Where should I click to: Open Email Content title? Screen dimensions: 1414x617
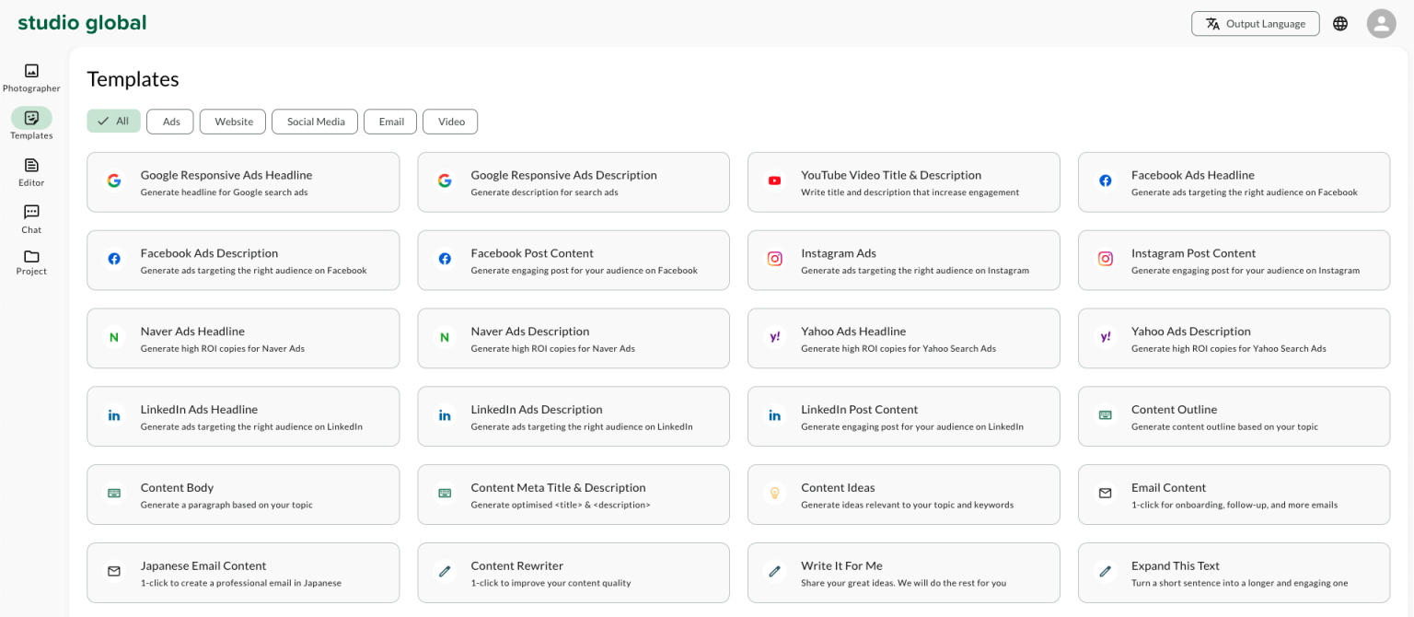[x=1169, y=488]
